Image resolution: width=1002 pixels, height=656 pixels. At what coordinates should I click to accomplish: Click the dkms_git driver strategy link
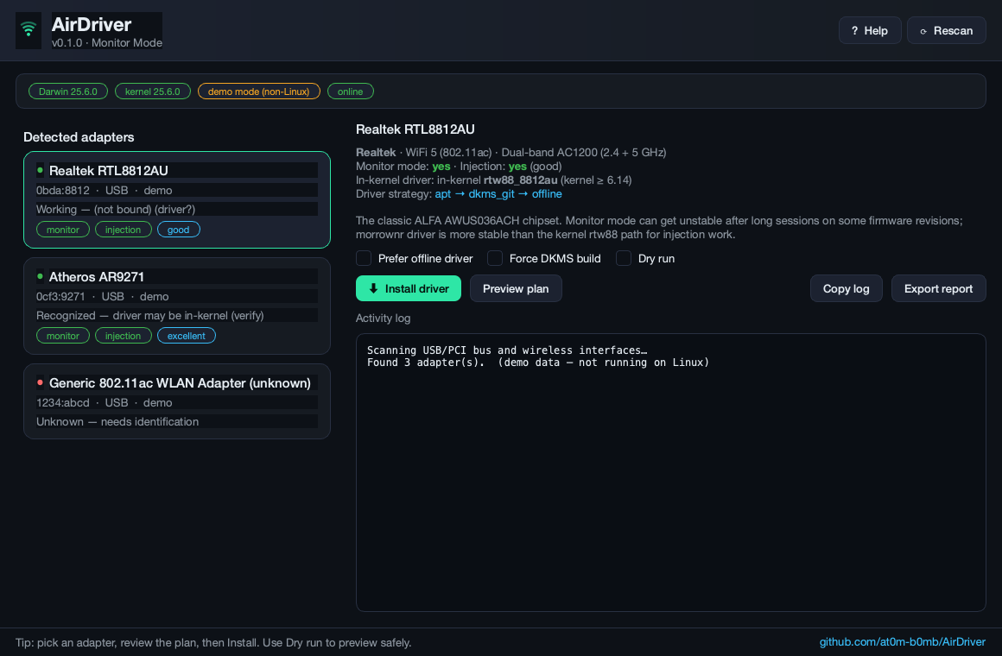click(x=491, y=193)
